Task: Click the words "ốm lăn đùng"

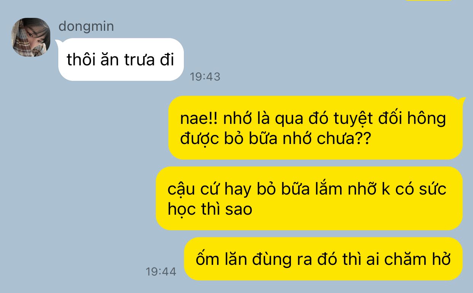Action: pyautogui.click(x=244, y=260)
